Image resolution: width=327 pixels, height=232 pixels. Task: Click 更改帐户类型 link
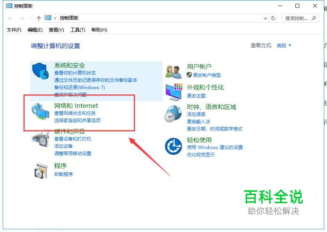coord(207,75)
